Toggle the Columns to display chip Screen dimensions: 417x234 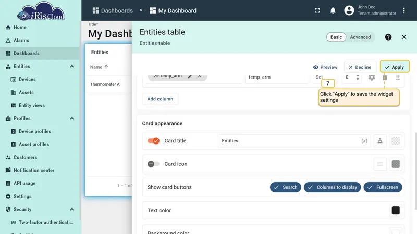[x=333, y=187]
